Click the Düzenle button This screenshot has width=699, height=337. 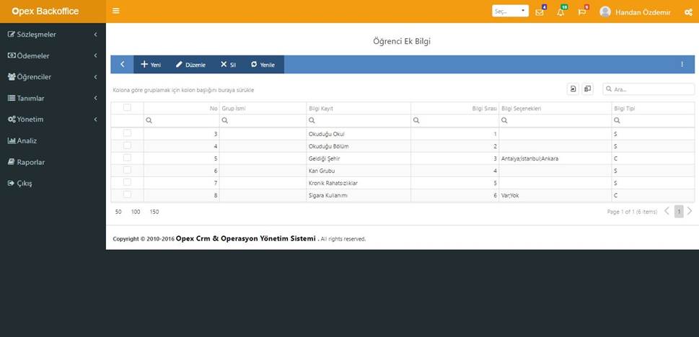[x=190, y=65]
